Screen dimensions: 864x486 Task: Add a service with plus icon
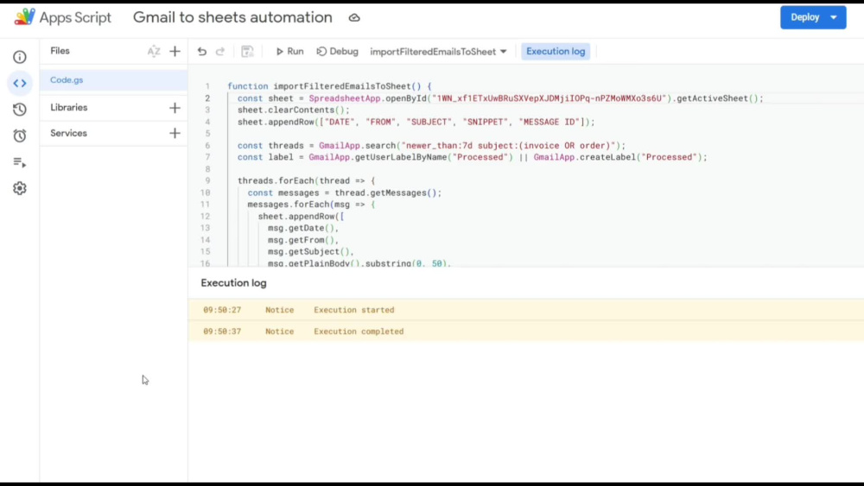pos(175,133)
